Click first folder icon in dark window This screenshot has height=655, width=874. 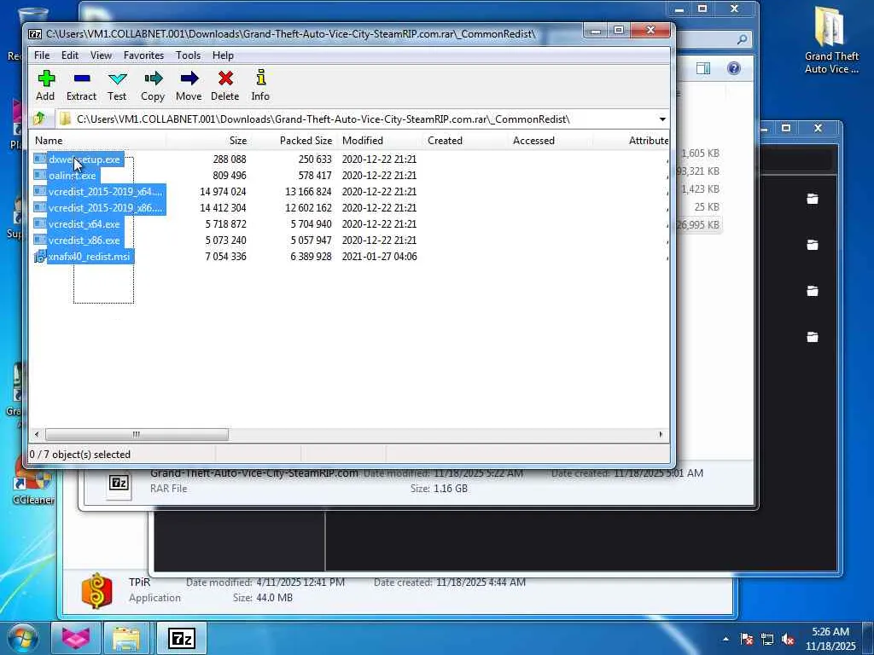pyautogui.click(x=813, y=198)
